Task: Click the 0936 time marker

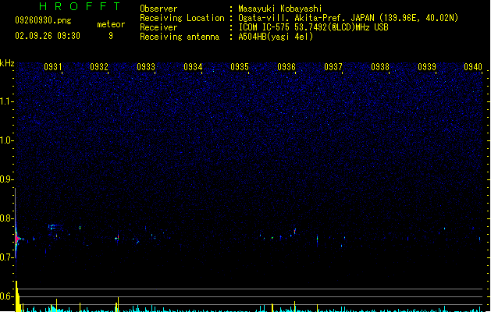Action: 286,67
